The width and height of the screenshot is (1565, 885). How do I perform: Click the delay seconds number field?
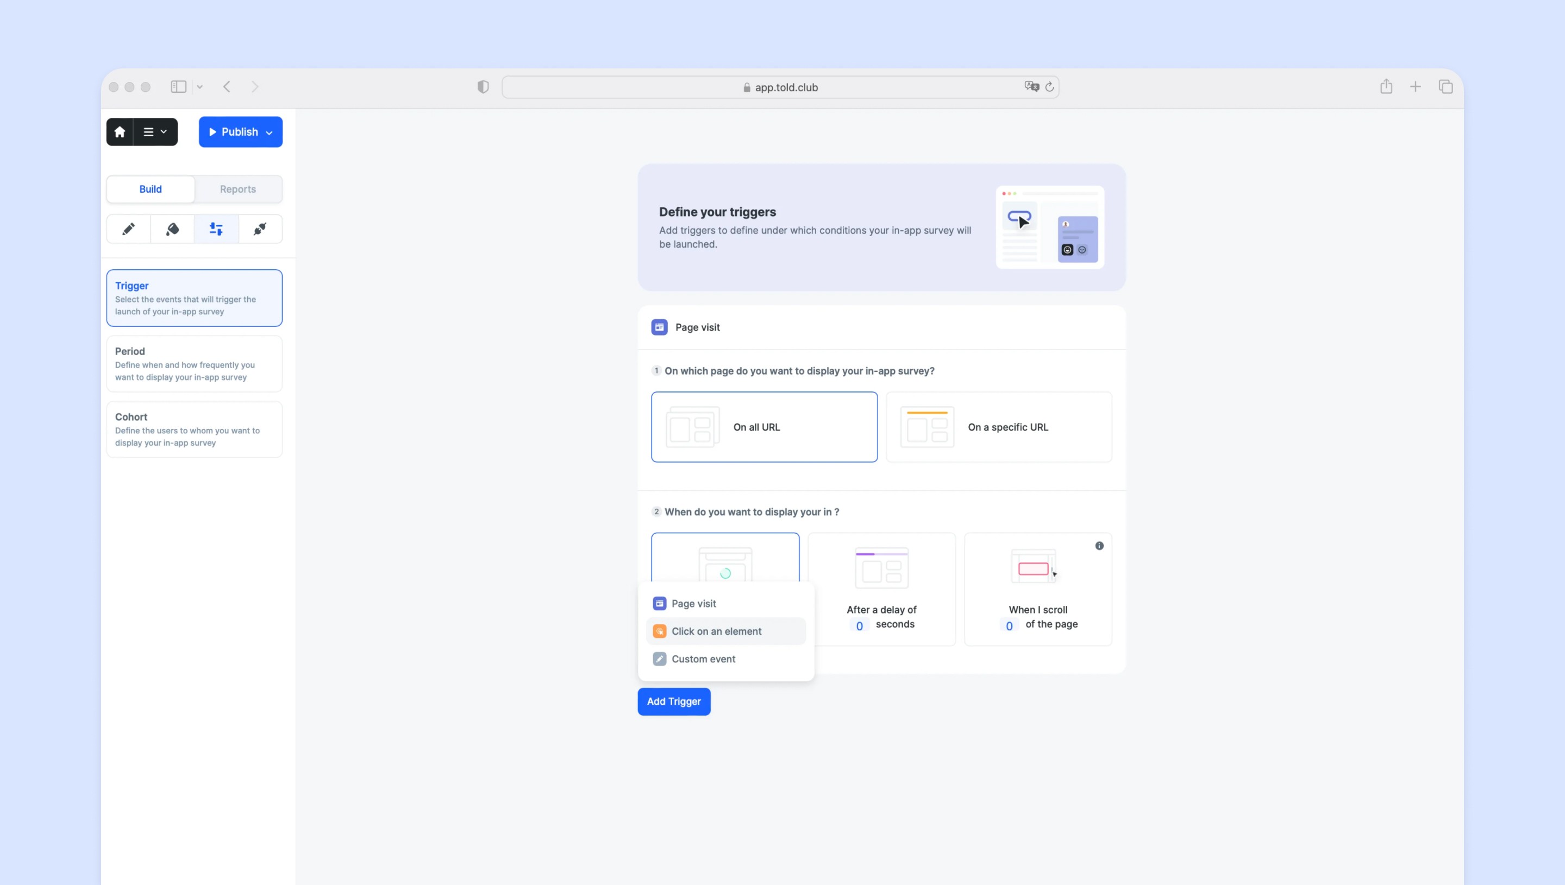pyautogui.click(x=860, y=625)
